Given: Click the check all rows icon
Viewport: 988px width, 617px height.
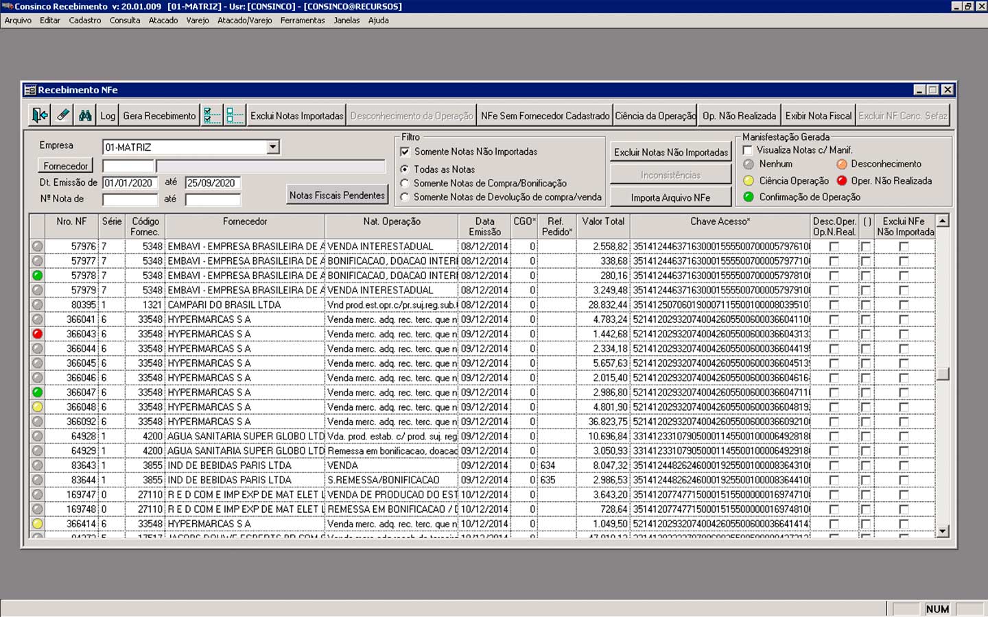Looking at the screenshot, I should point(212,115).
